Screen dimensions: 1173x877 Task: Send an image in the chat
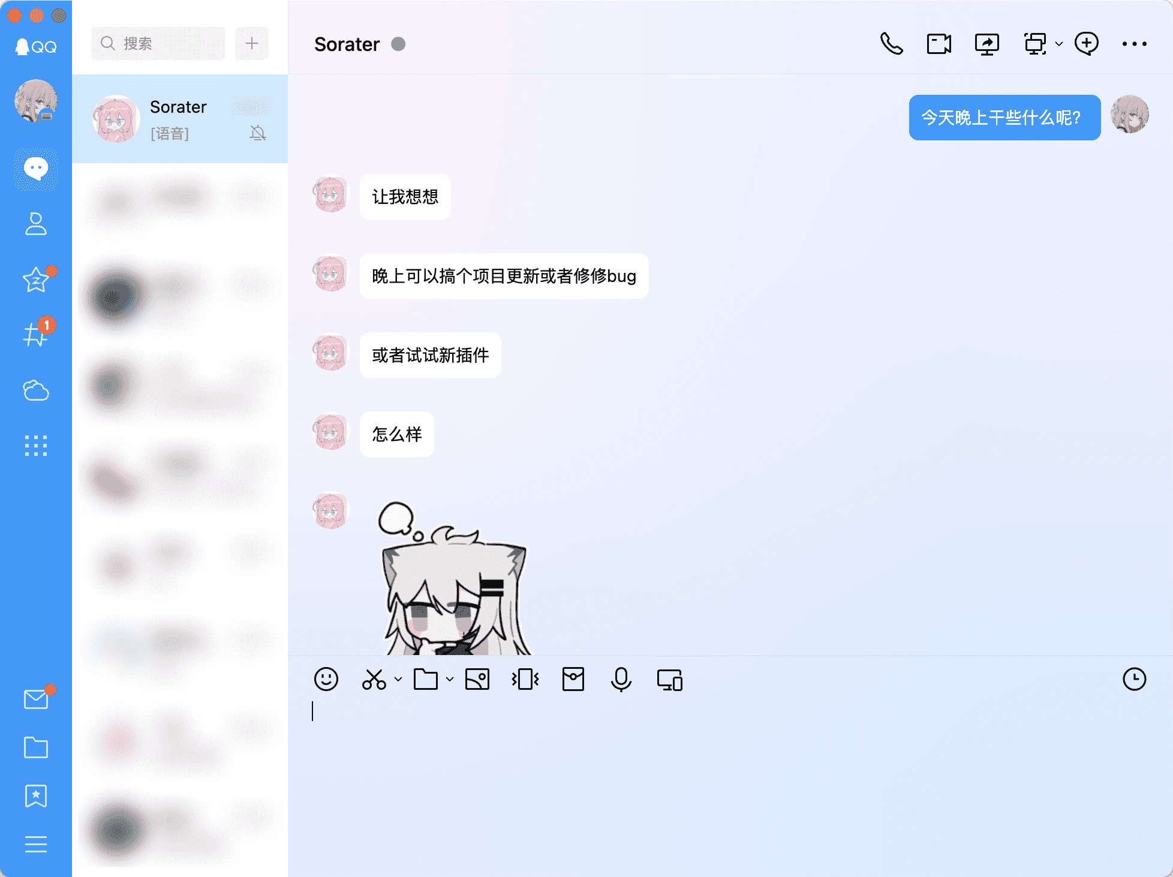477,680
